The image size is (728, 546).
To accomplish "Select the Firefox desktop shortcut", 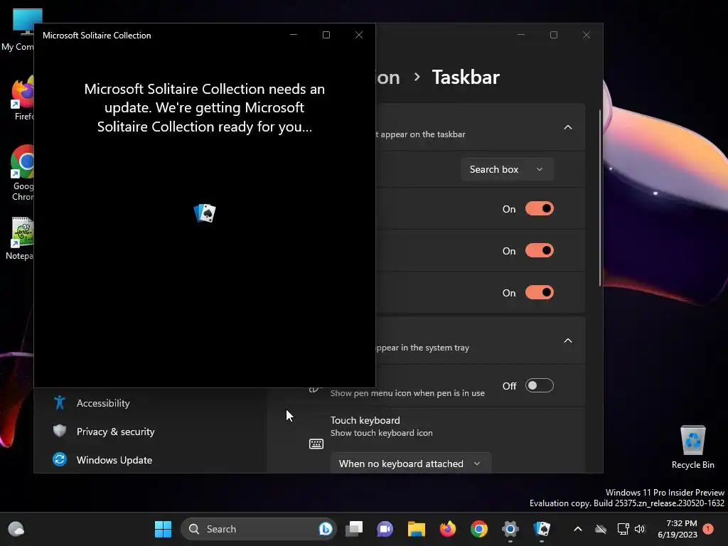I will click(21, 98).
